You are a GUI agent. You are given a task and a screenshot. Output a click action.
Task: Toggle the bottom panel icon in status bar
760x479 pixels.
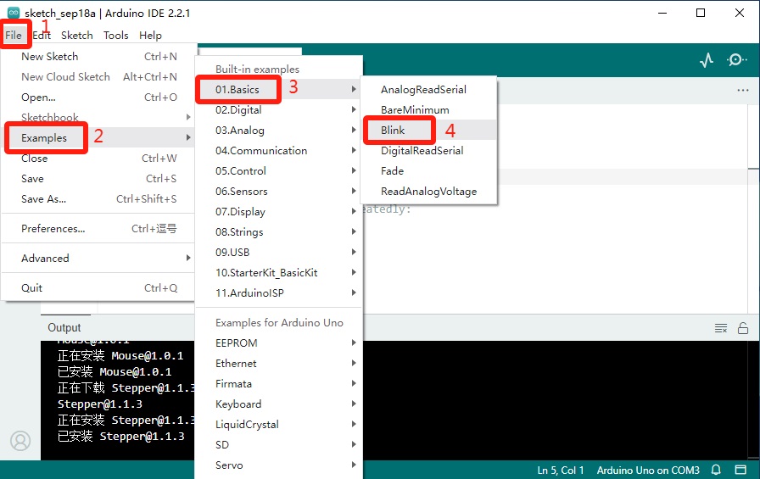(x=740, y=470)
